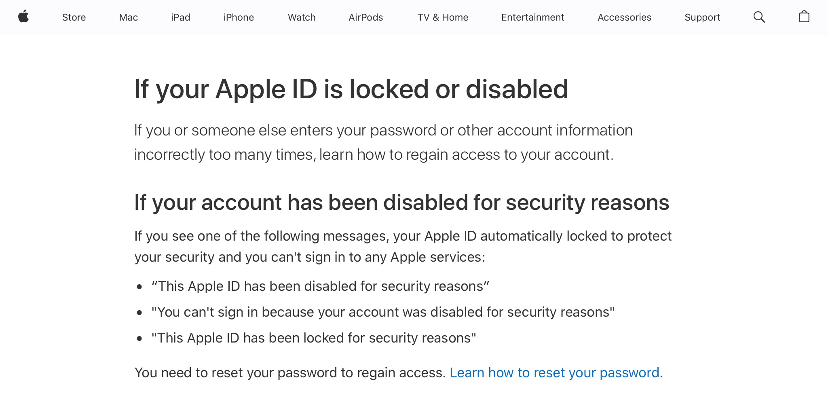The width and height of the screenshot is (828, 404).
Task: Click the "If your Apple ID is locked or disabled" title
Action: pyautogui.click(x=351, y=89)
